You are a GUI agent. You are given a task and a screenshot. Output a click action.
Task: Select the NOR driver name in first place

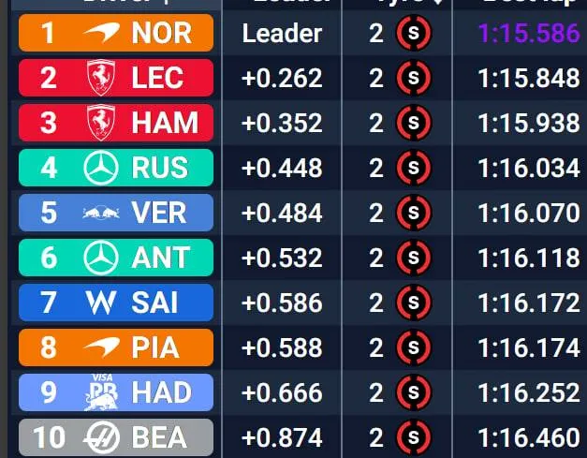click(161, 34)
